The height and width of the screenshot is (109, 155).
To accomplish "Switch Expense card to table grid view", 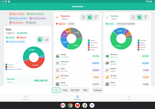I will pos(83,17).
